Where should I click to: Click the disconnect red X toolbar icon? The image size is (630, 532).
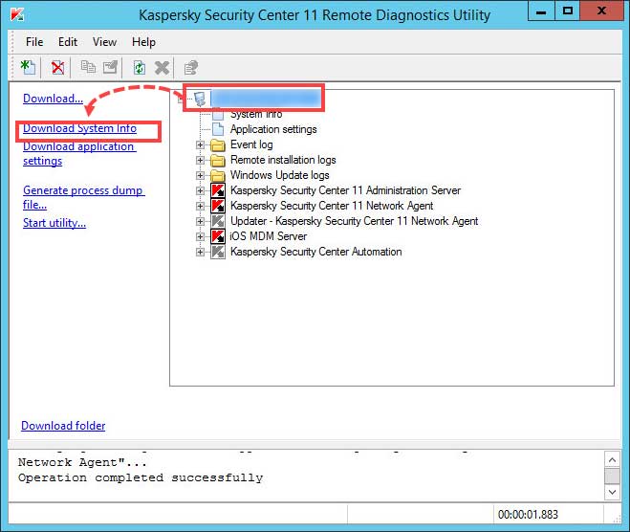58,67
